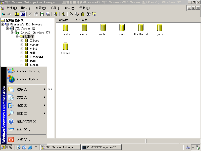Select the 数据库 tree folder label
Viewport: 201px width, 151px height.
[29, 36]
